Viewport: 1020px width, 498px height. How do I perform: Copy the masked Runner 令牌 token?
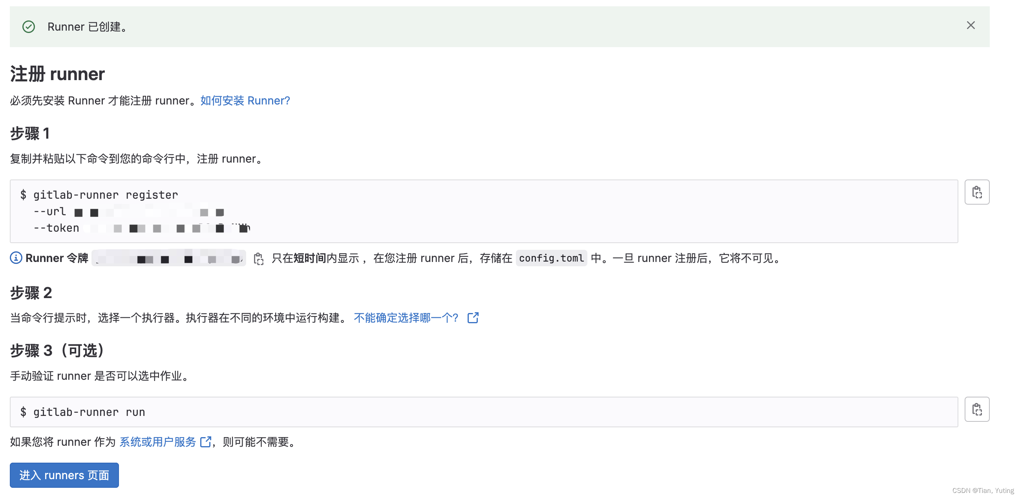tap(260, 258)
